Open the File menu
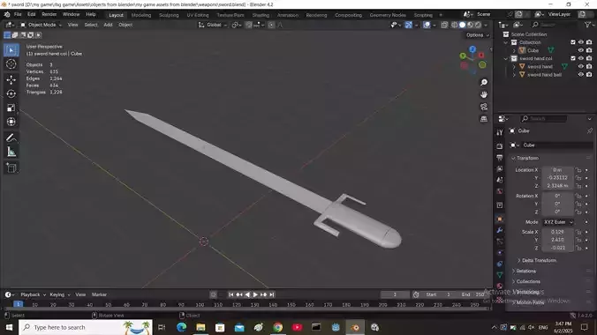 tap(18, 14)
